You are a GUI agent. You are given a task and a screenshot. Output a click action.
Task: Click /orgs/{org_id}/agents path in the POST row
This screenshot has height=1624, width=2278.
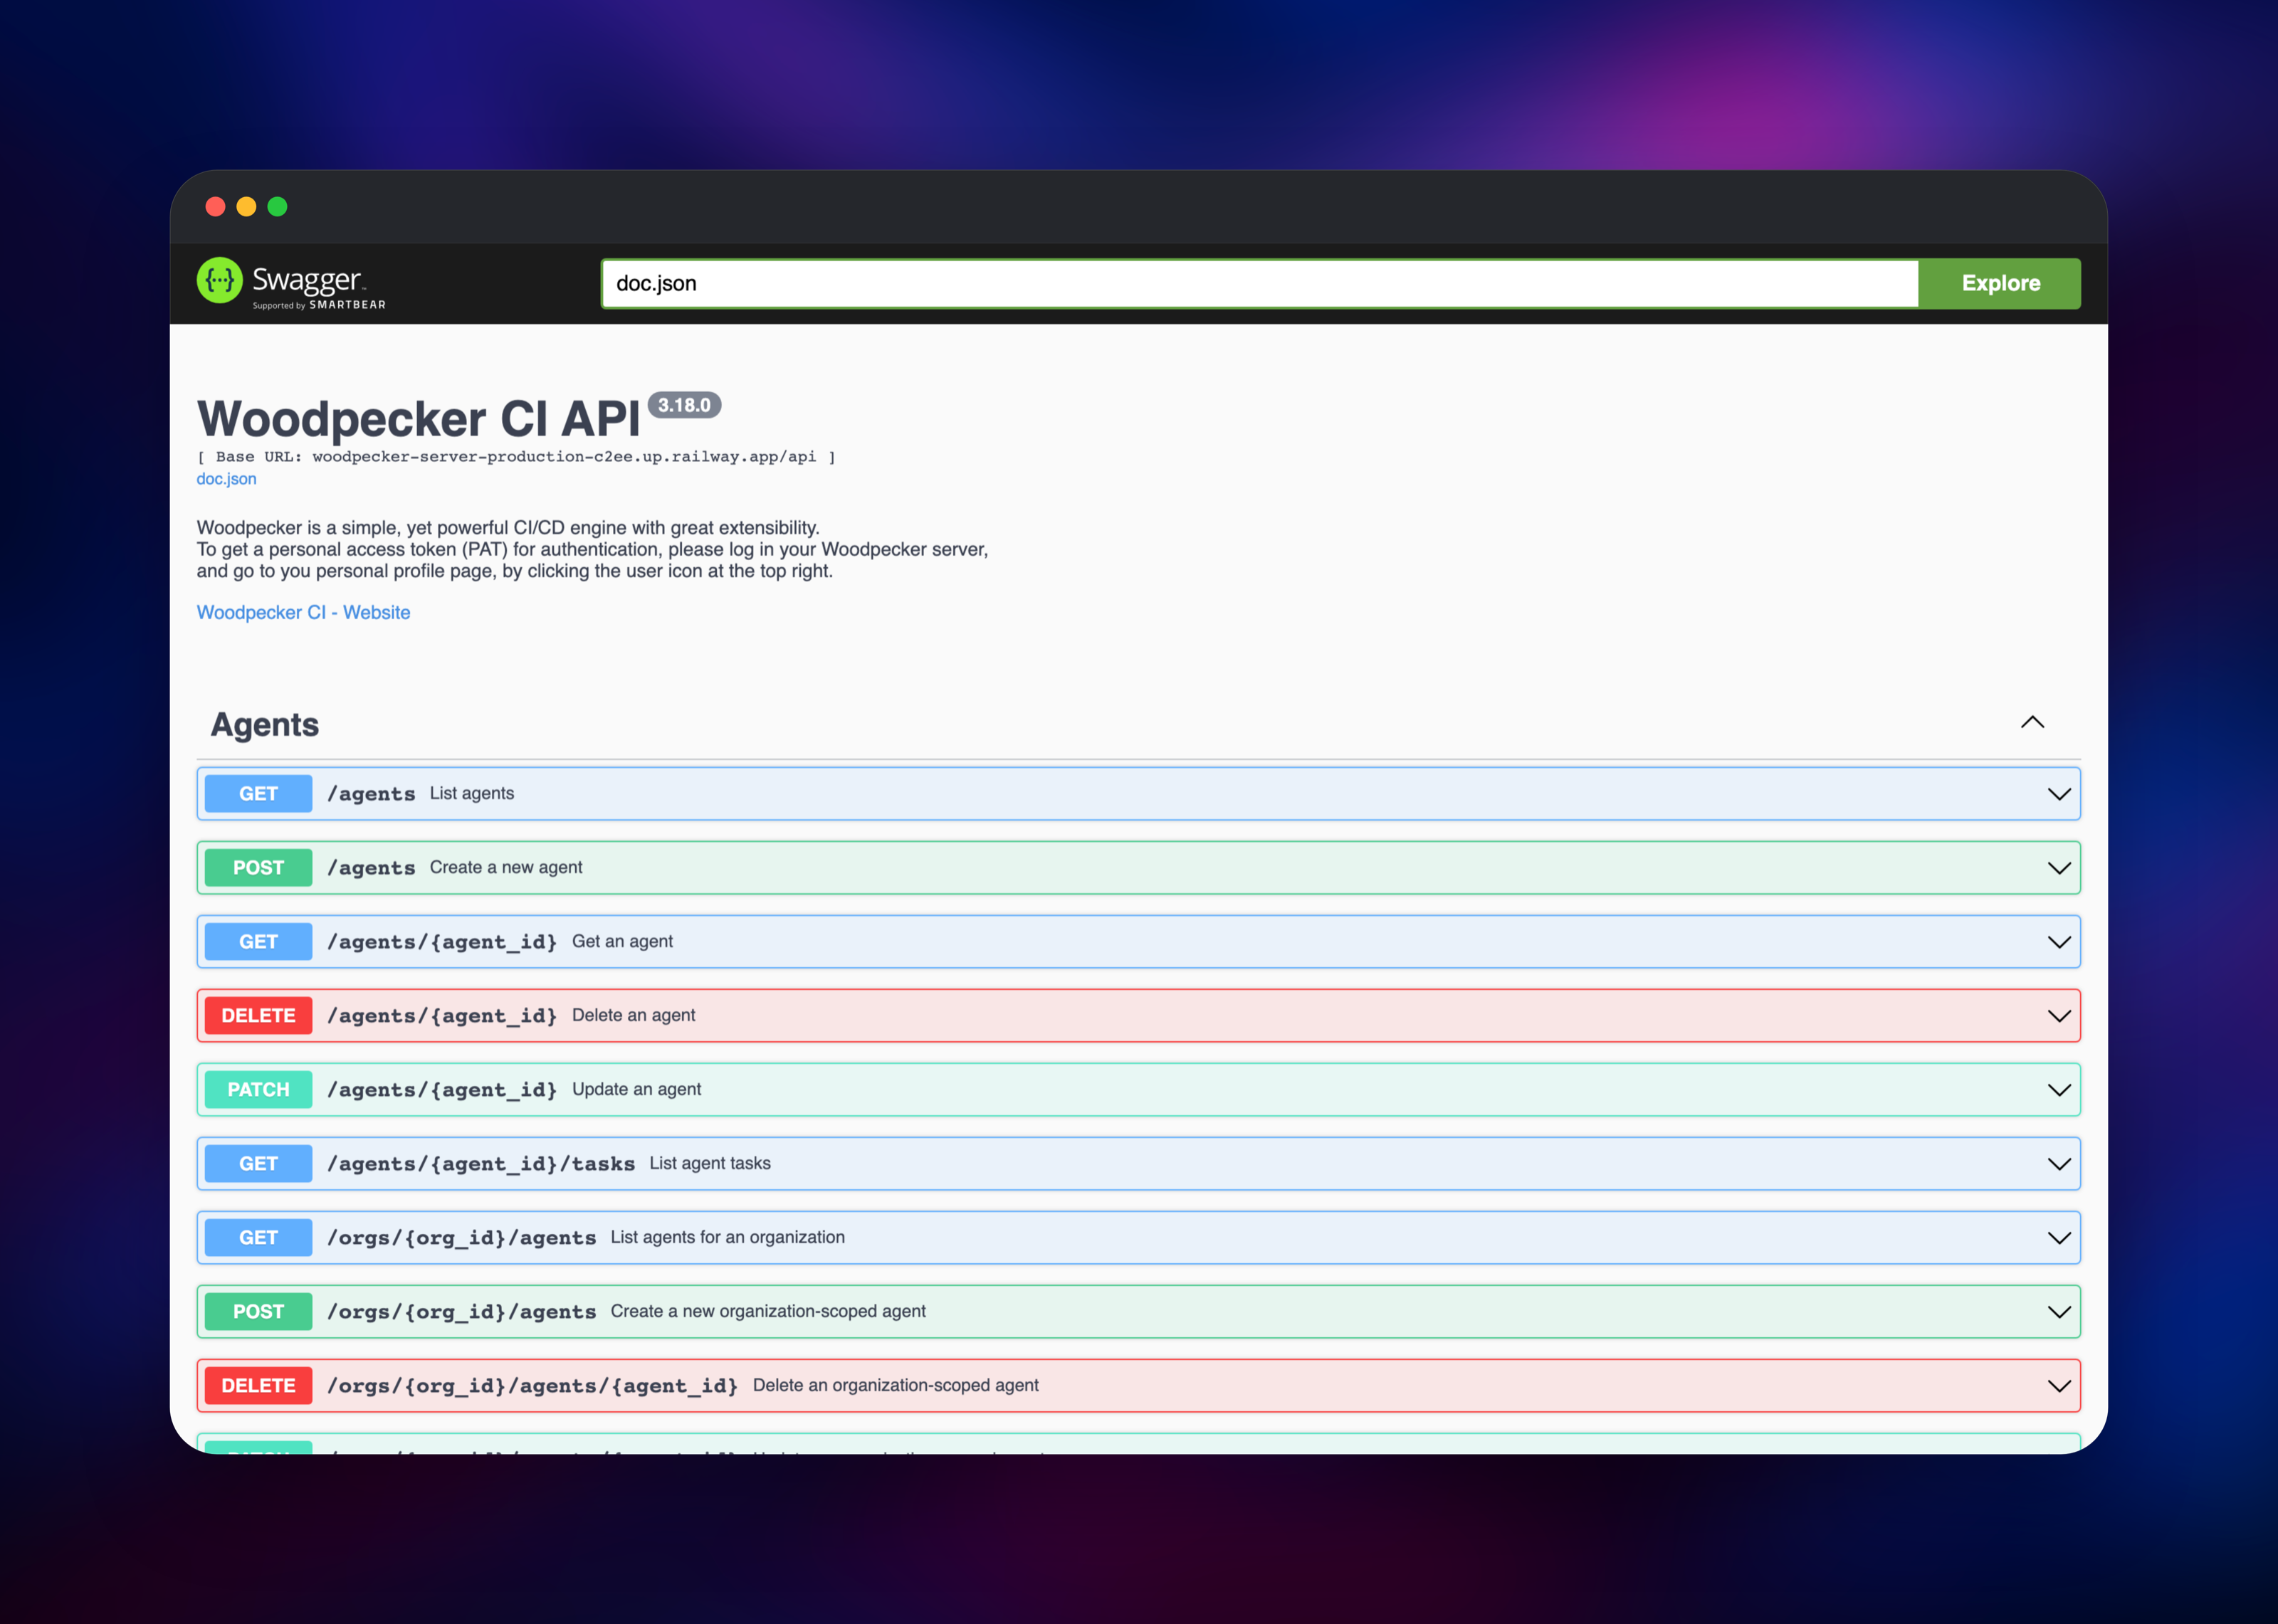[462, 1312]
